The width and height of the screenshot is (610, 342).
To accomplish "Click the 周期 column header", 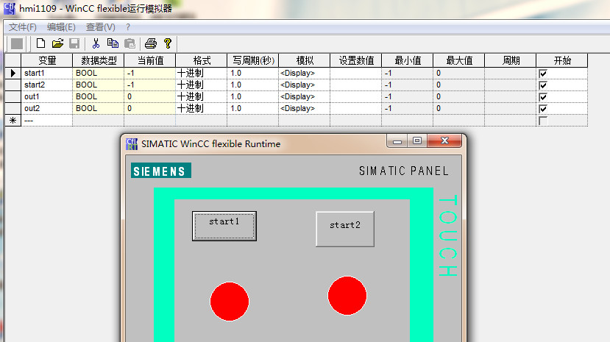I will coord(511,60).
